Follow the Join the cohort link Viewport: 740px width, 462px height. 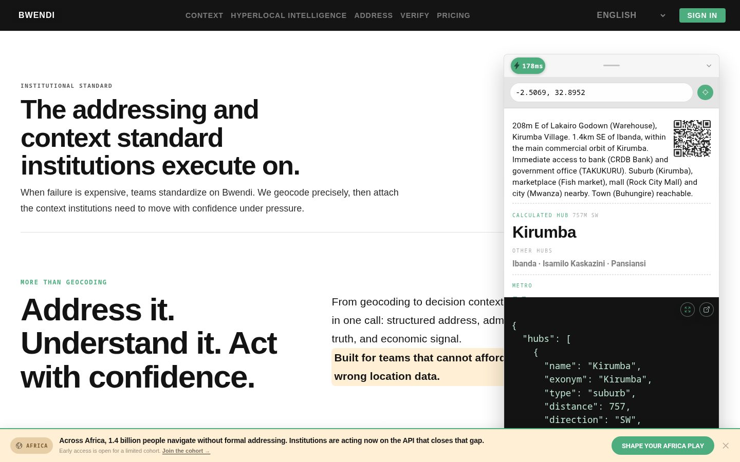click(x=186, y=451)
